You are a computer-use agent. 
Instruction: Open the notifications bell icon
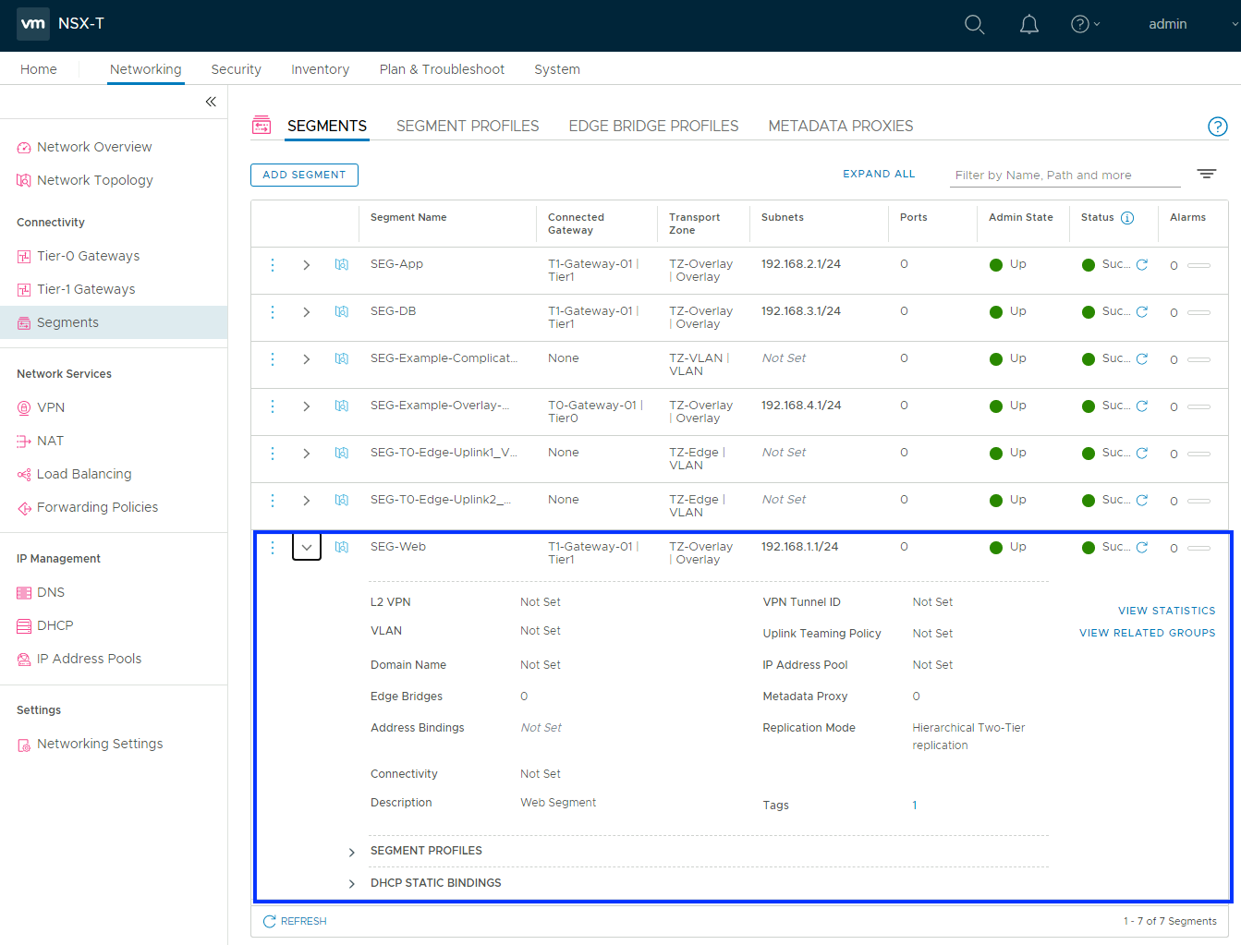pos(1028,25)
